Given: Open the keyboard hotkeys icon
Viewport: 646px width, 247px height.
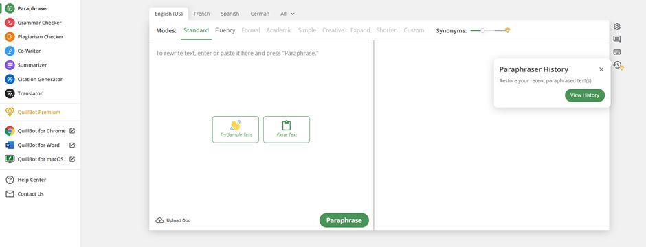Looking at the screenshot, I should pos(616,52).
